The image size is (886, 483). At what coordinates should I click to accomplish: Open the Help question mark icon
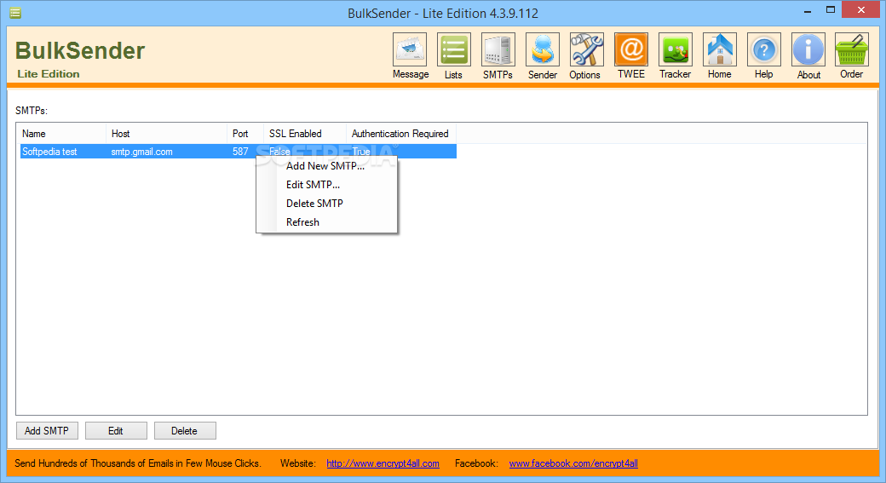pos(764,49)
